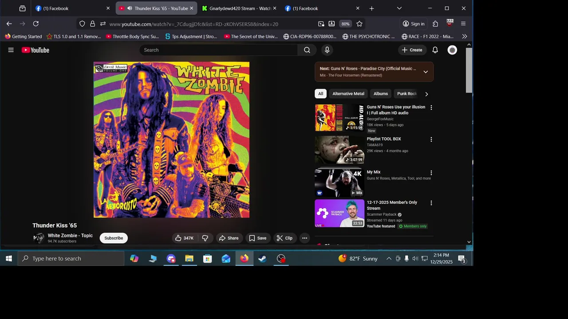The image size is (568, 319).
Task: Open the Windows Start menu
Action: click(x=8, y=259)
